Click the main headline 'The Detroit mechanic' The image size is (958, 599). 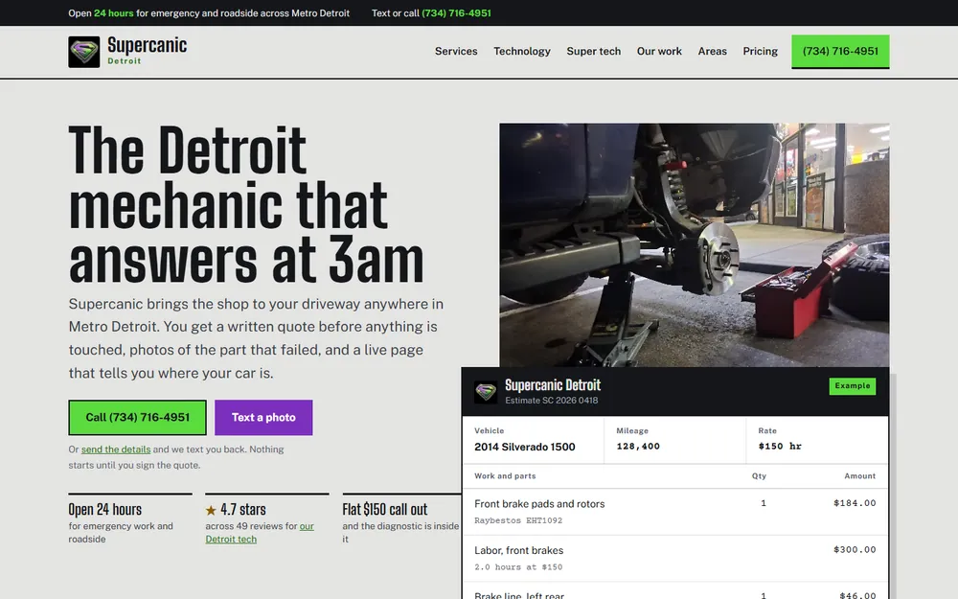pyautogui.click(x=245, y=205)
